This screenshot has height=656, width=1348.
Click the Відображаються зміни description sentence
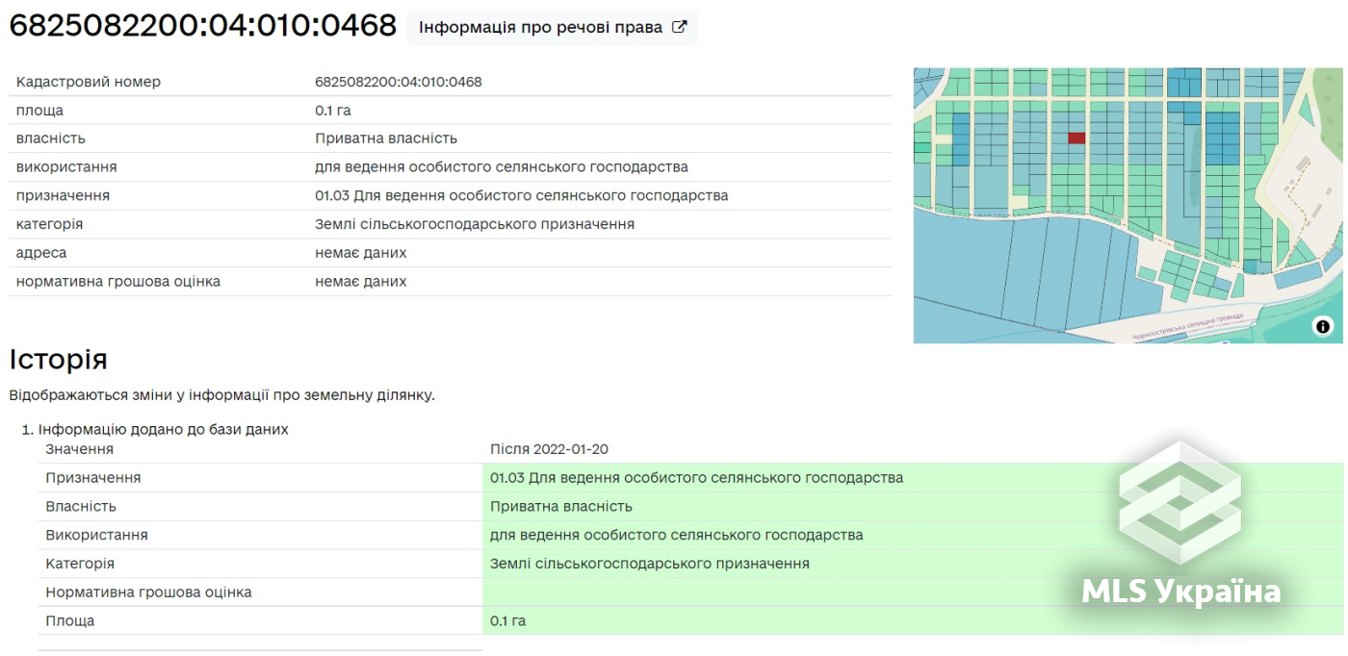[x=221, y=395]
